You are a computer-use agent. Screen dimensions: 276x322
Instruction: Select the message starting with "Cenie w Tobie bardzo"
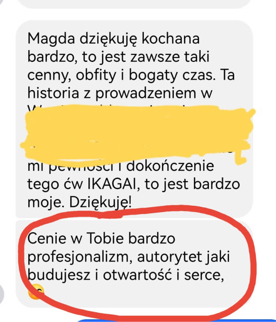[134, 264]
